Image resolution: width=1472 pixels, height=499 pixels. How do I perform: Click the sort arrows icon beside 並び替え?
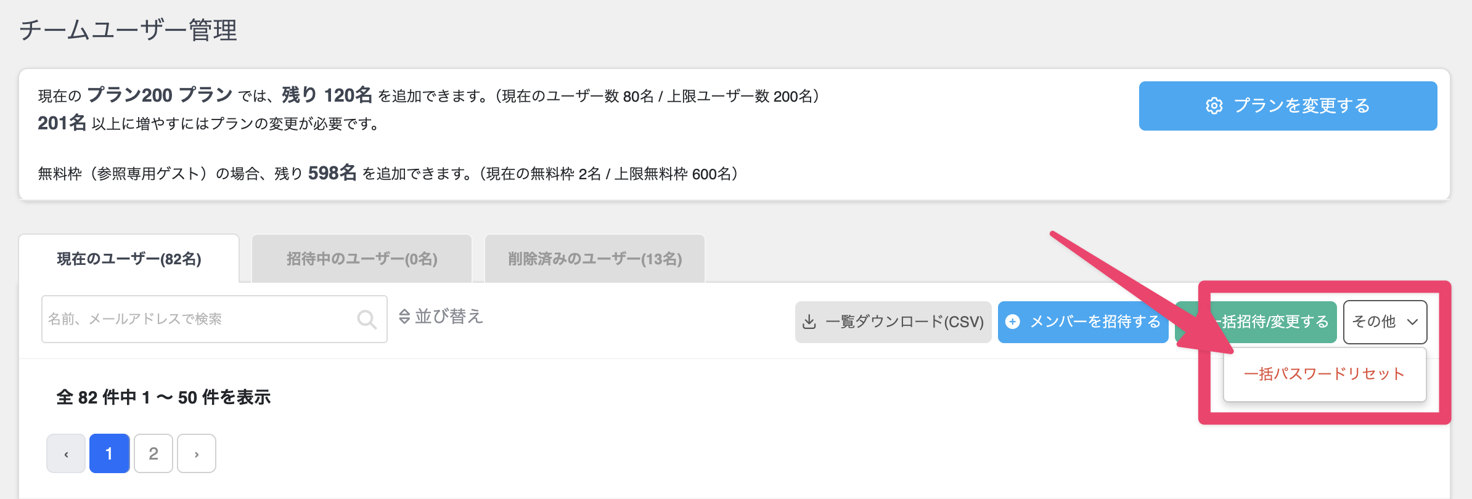click(404, 317)
